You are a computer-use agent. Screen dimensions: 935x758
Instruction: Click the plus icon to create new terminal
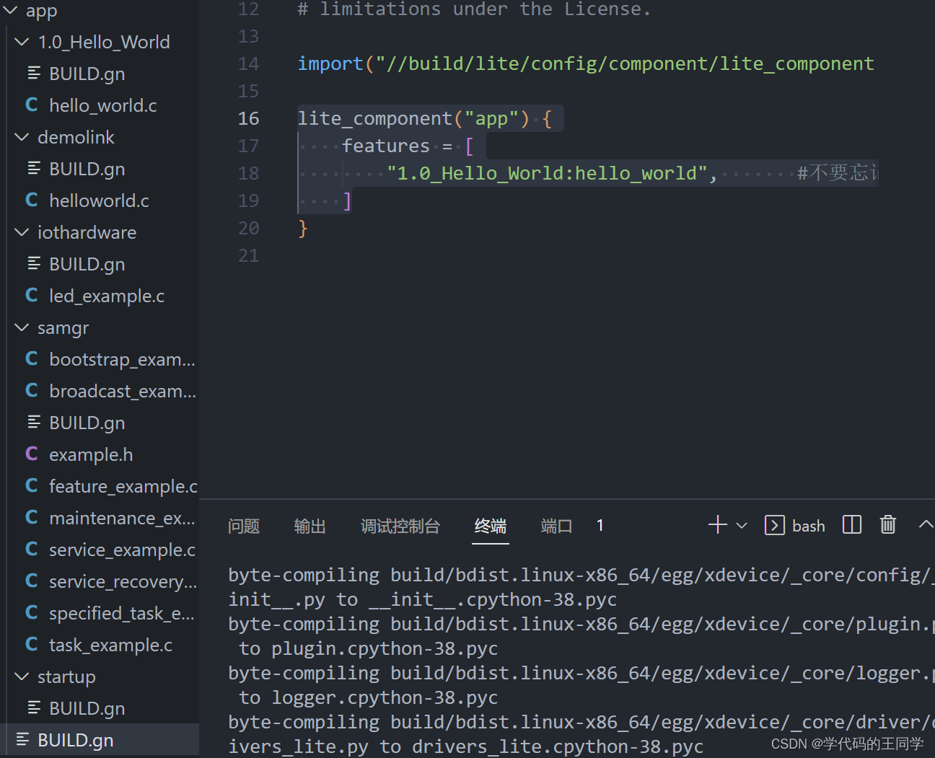[718, 525]
